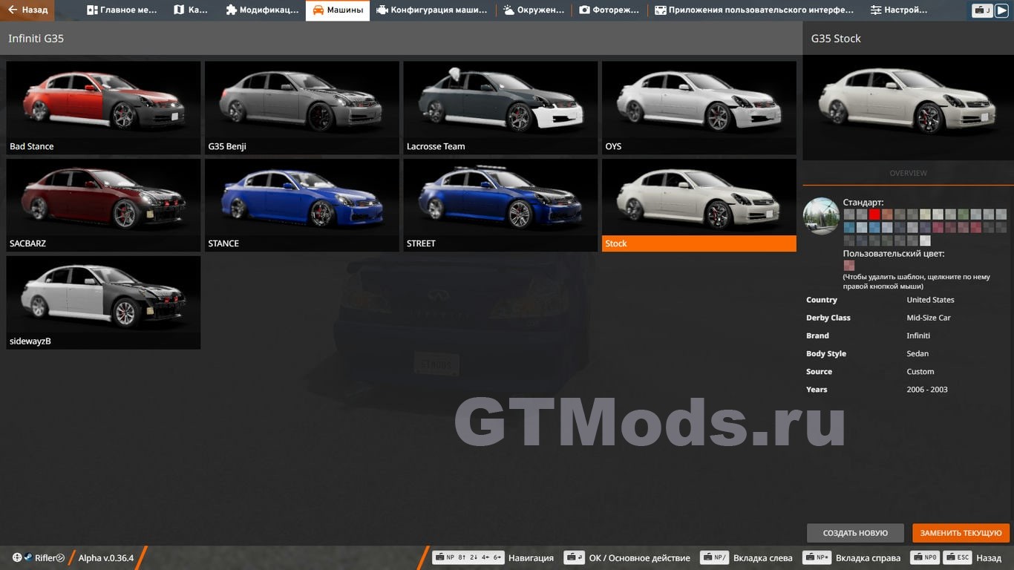Choose the STANCE blue car configuration
Screen dimensions: 1014x570
pyautogui.click(x=302, y=205)
